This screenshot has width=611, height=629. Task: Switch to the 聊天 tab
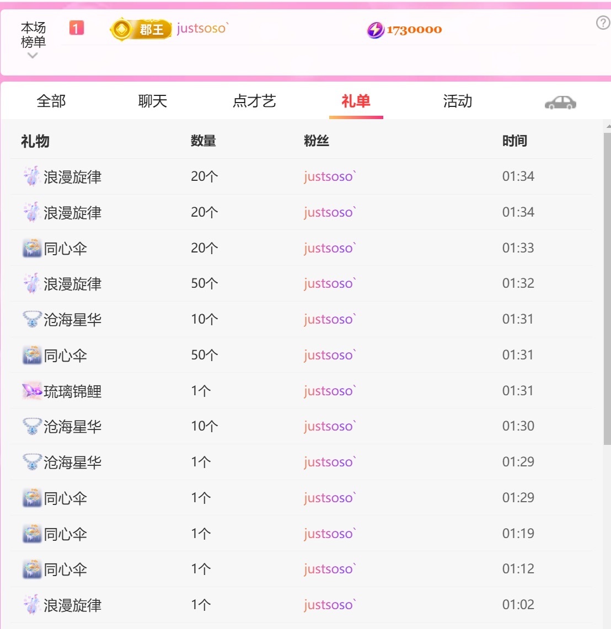click(152, 101)
